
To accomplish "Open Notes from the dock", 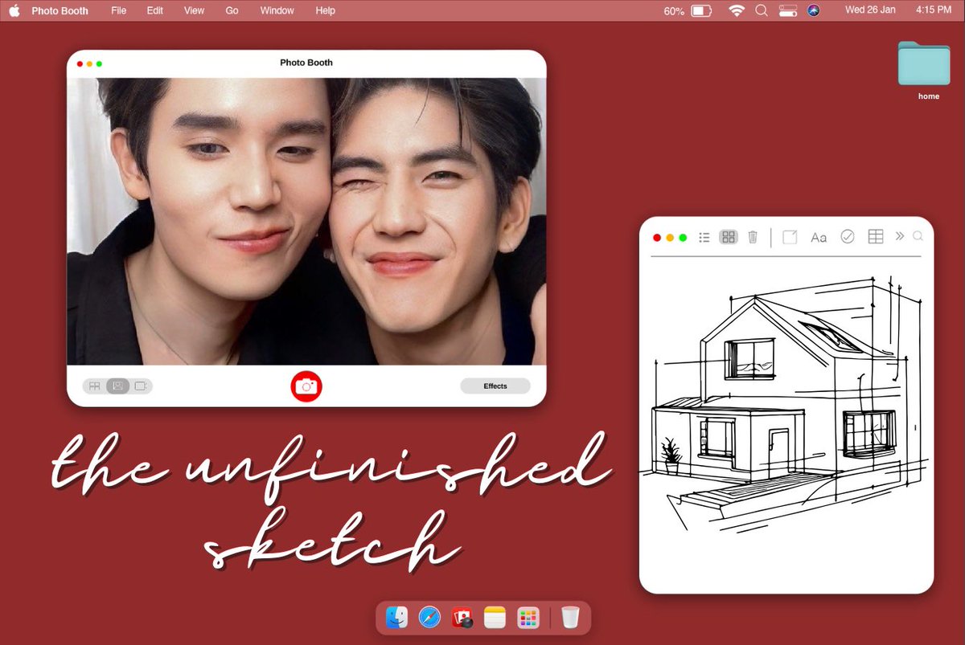I will tap(495, 618).
